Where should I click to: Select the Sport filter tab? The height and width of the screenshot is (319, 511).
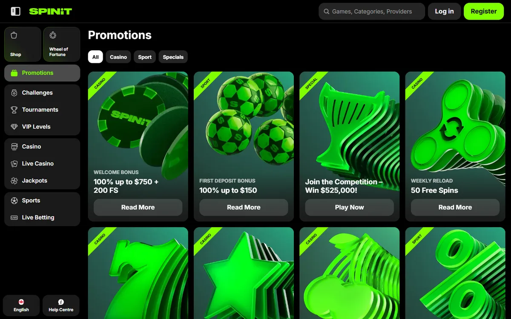145,57
